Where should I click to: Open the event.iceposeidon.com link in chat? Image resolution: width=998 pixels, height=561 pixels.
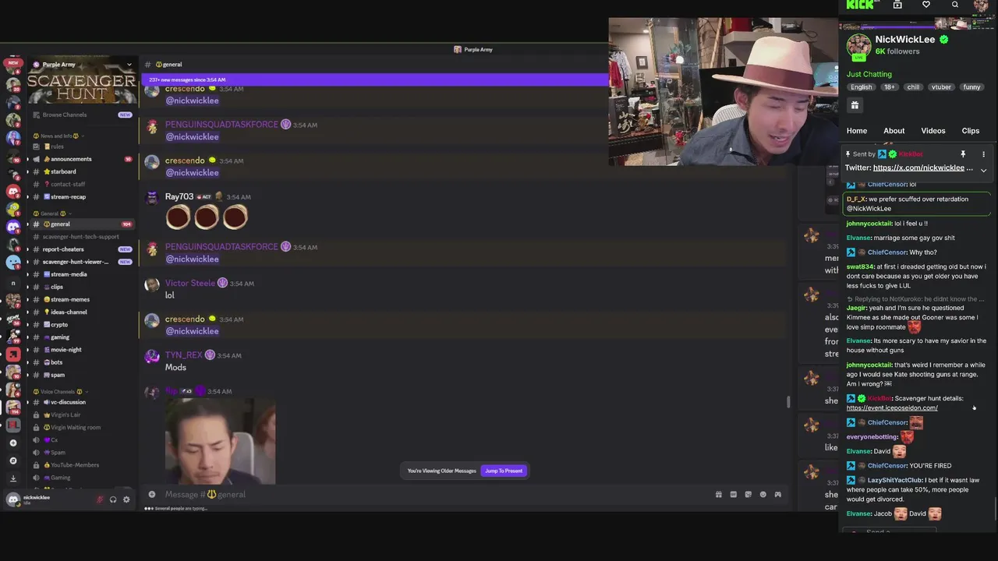click(892, 408)
